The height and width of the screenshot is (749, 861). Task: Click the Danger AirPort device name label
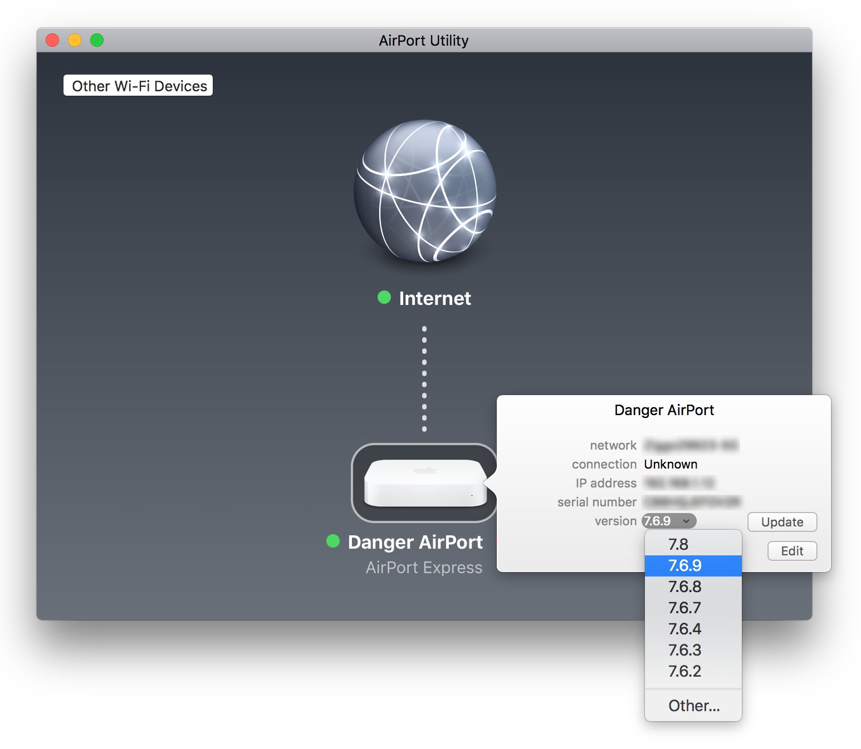[415, 542]
